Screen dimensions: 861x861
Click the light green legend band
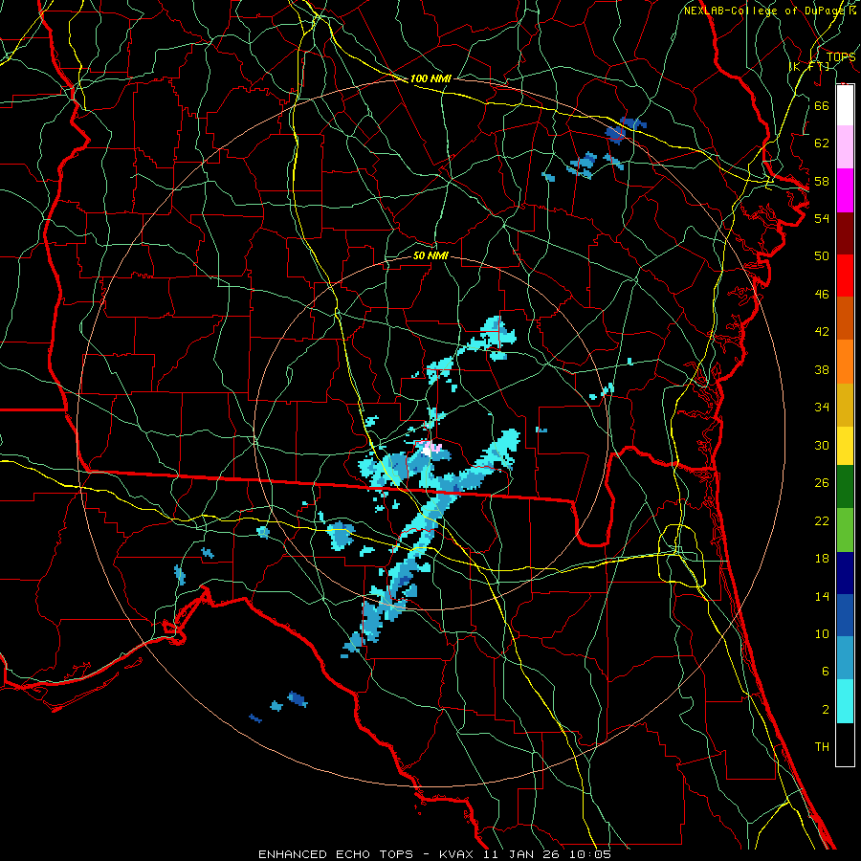pyautogui.click(x=845, y=530)
